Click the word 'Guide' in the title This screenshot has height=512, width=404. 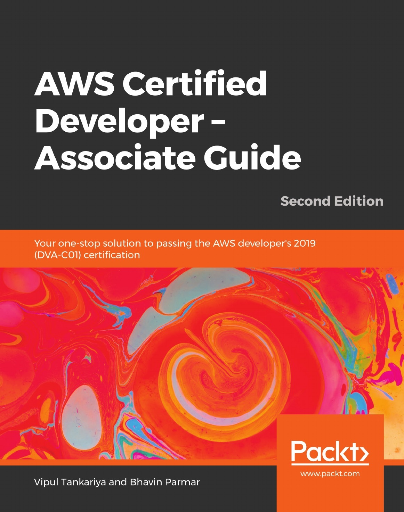click(252, 157)
